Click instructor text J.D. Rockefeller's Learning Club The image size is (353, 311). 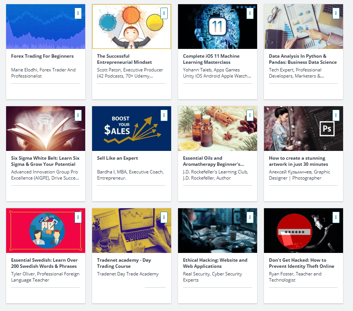pyautogui.click(x=216, y=175)
